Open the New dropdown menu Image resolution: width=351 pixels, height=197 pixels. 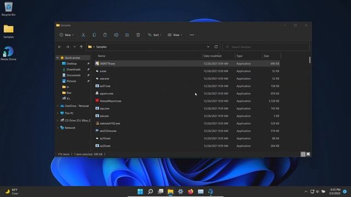point(66,35)
